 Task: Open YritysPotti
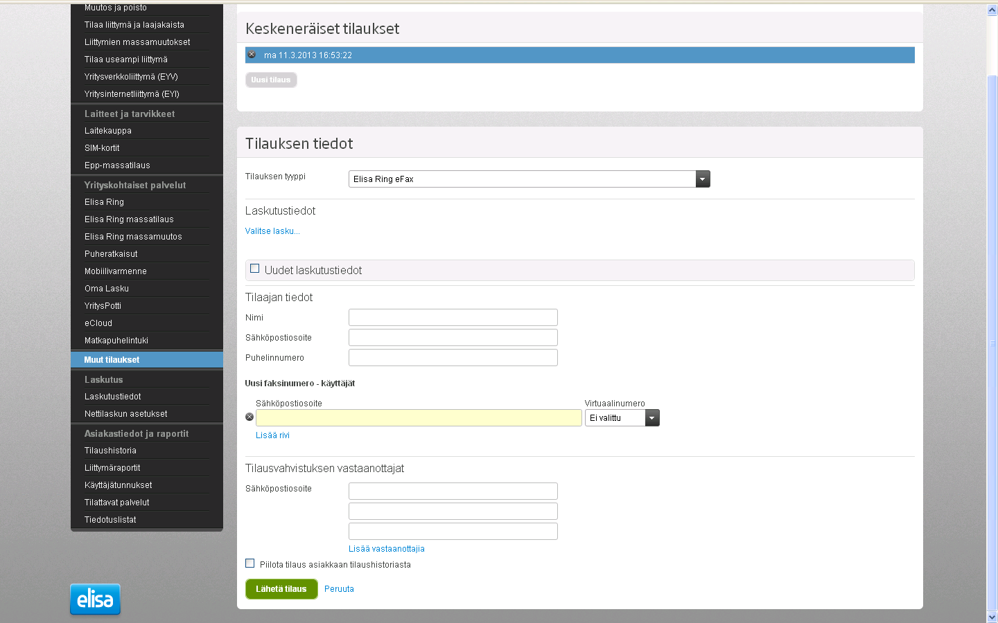click(103, 306)
